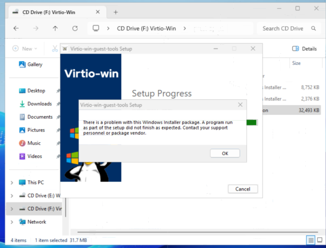Open Downloads in the sidebar

[x=35, y=104]
